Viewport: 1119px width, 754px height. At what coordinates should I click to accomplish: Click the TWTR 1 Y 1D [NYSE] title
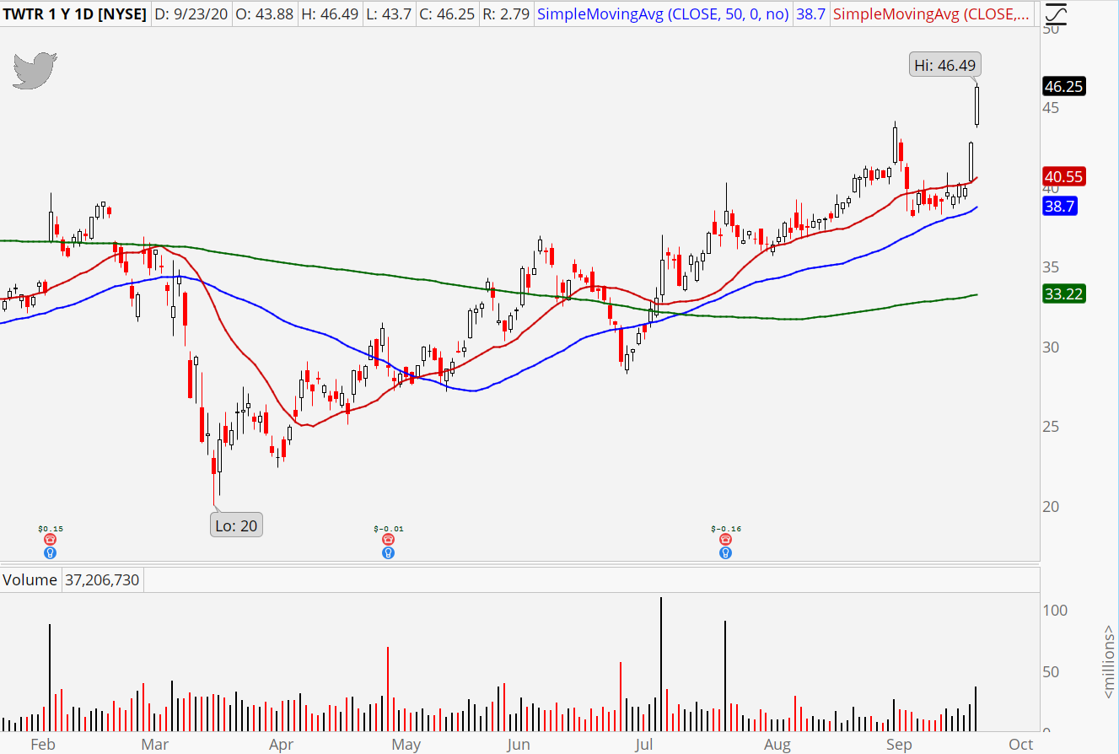[x=74, y=13]
